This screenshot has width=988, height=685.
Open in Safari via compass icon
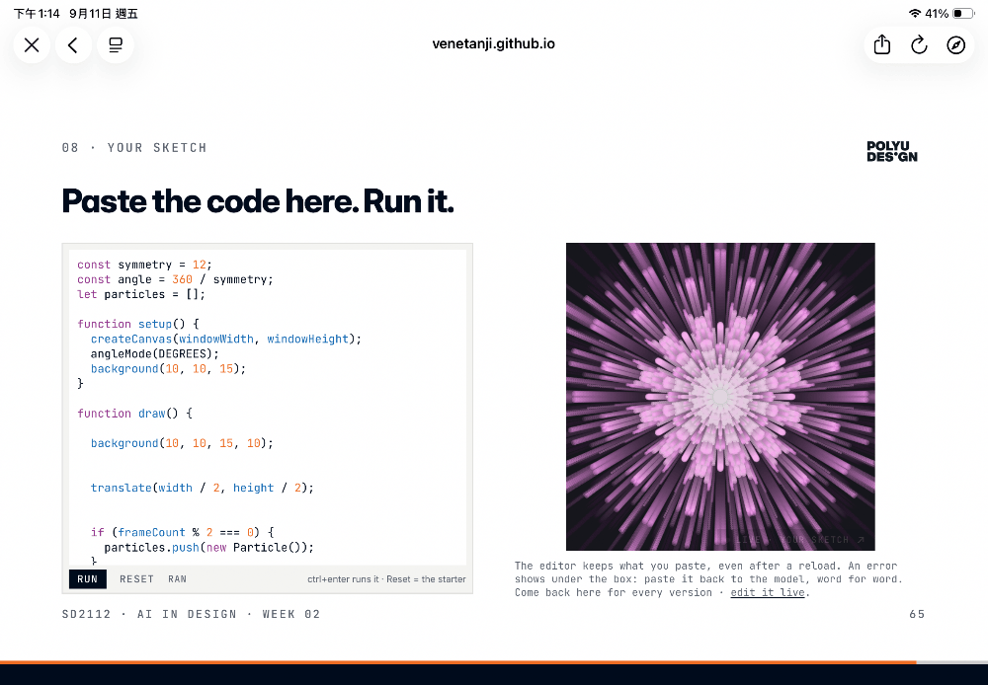click(x=955, y=44)
